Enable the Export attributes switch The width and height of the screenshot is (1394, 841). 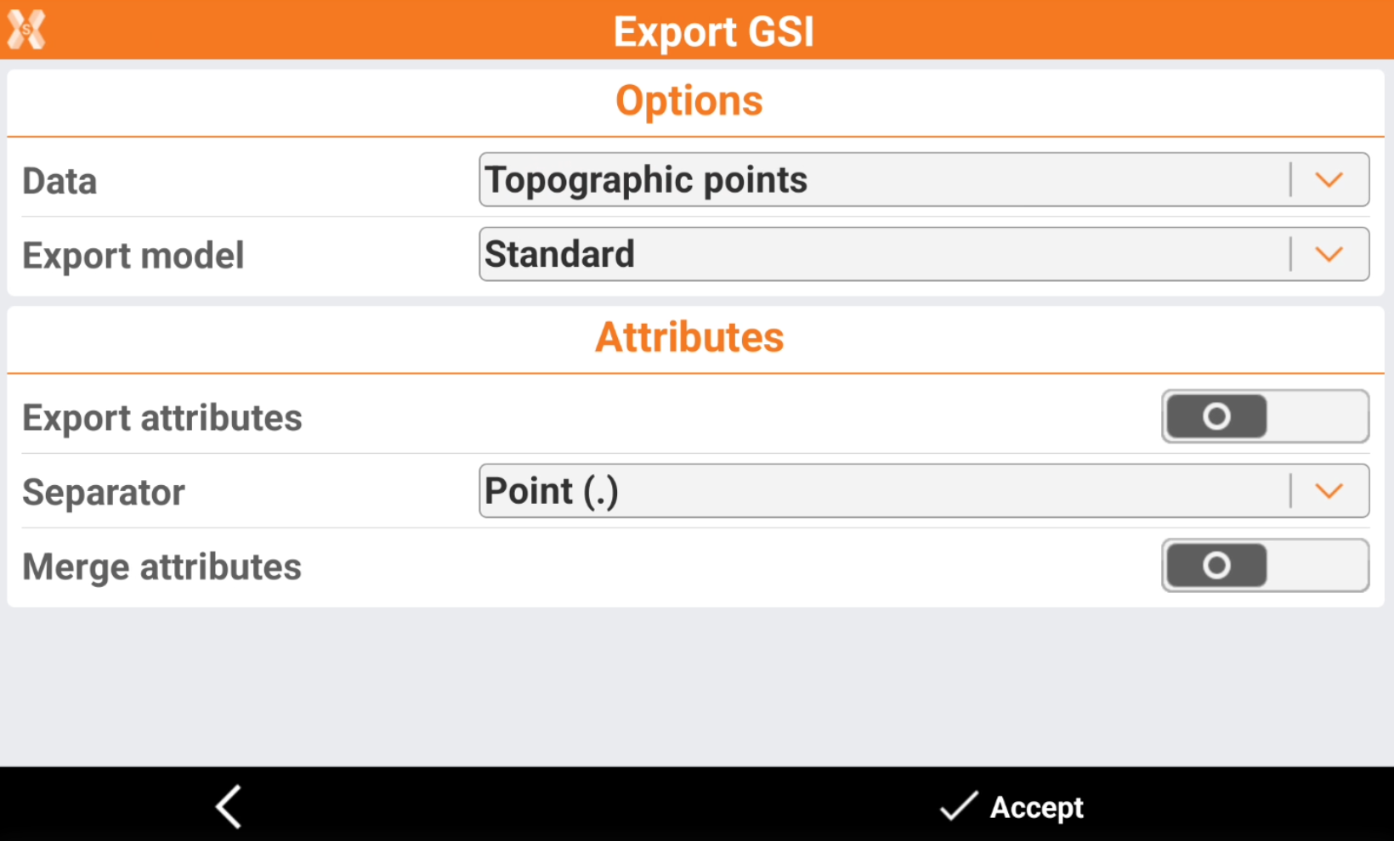1265,417
